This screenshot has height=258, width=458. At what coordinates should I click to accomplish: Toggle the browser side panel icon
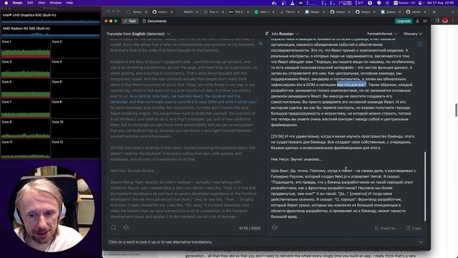(x=437, y=21)
